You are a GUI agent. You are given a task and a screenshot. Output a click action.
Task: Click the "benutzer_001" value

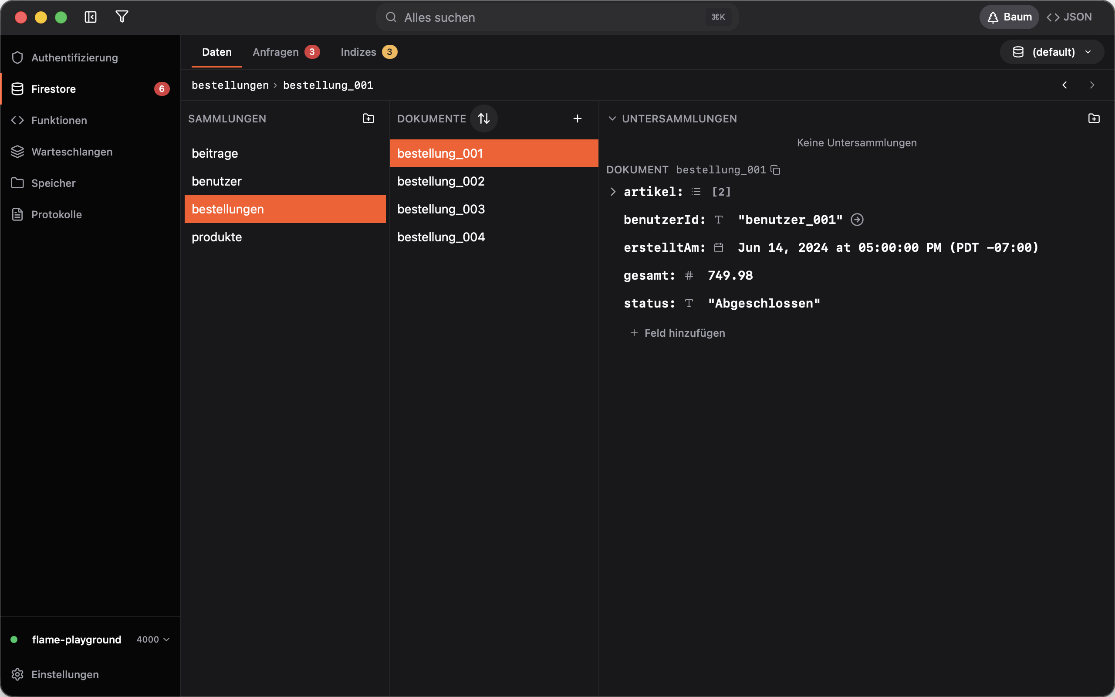point(790,220)
